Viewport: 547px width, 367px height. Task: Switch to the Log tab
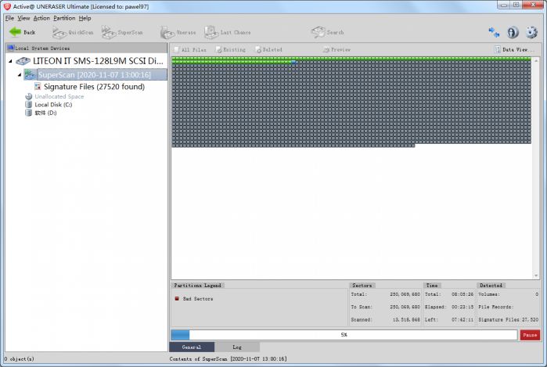tap(237, 347)
